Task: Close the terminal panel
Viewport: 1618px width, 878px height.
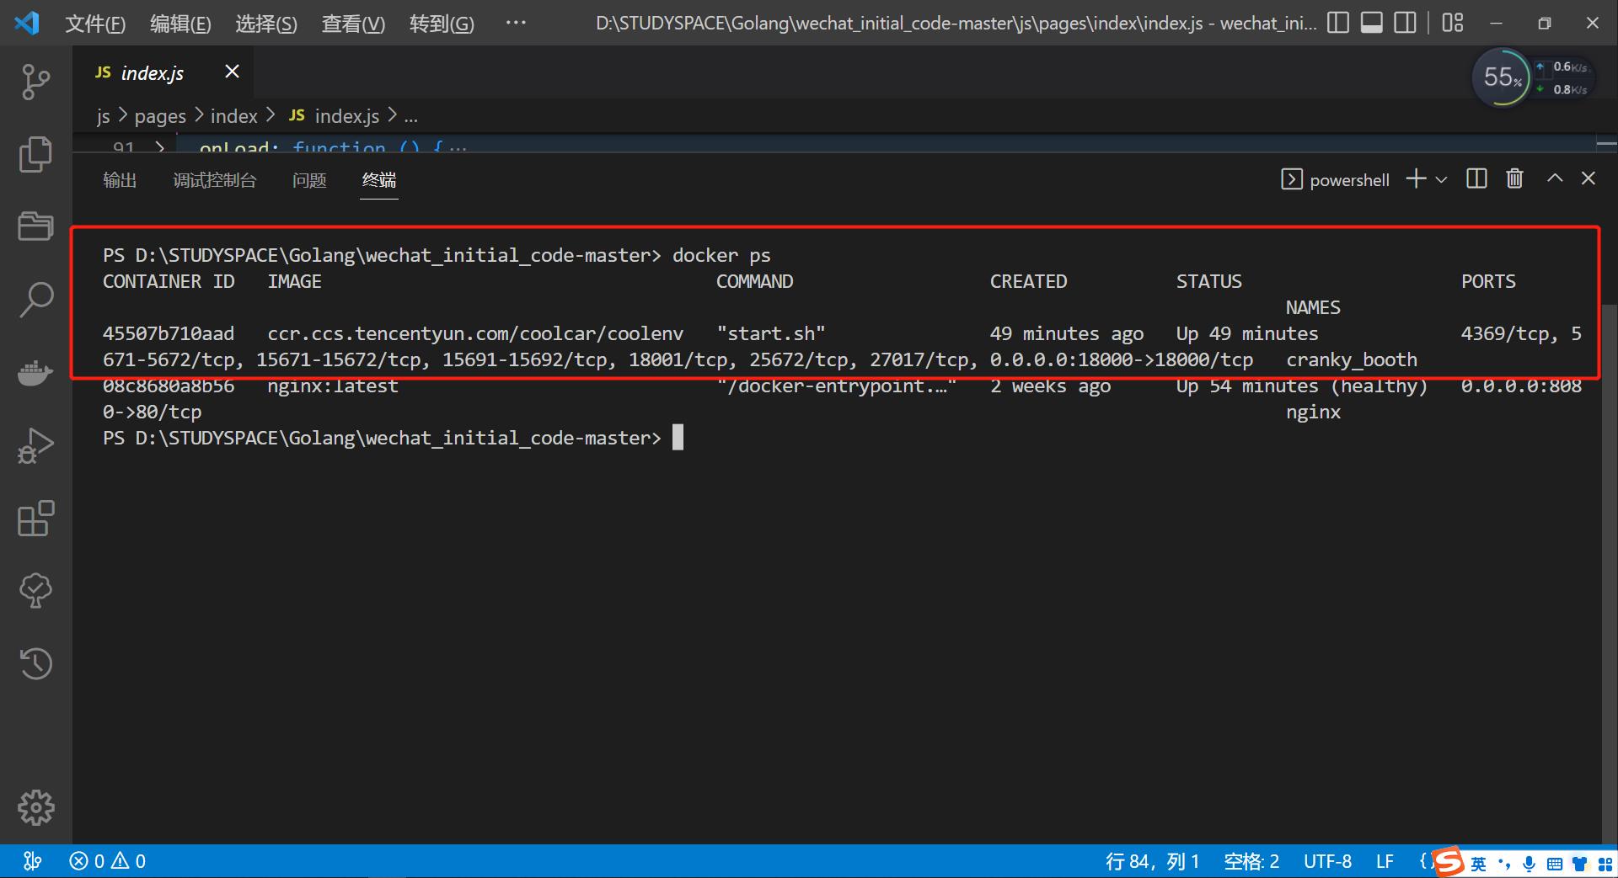Action: (x=1589, y=178)
